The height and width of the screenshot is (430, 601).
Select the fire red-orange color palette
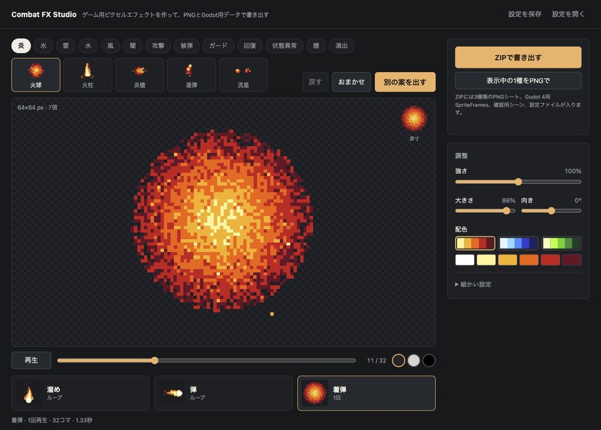(x=475, y=243)
